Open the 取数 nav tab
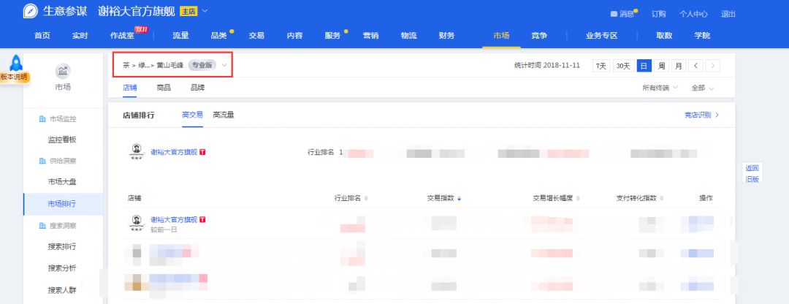This screenshot has width=789, height=304. click(x=664, y=36)
